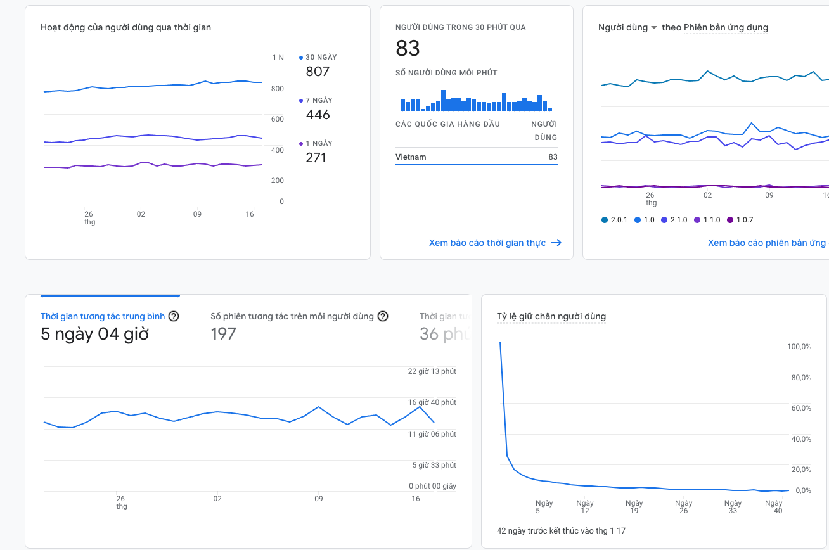
Task: Toggle the 2.1.0 version legend item
Action: click(x=674, y=220)
